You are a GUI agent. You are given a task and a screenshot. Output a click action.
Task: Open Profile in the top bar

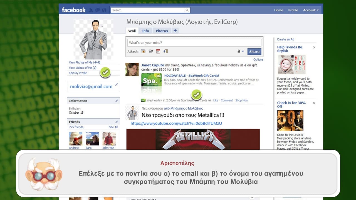(x=293, y=10)
